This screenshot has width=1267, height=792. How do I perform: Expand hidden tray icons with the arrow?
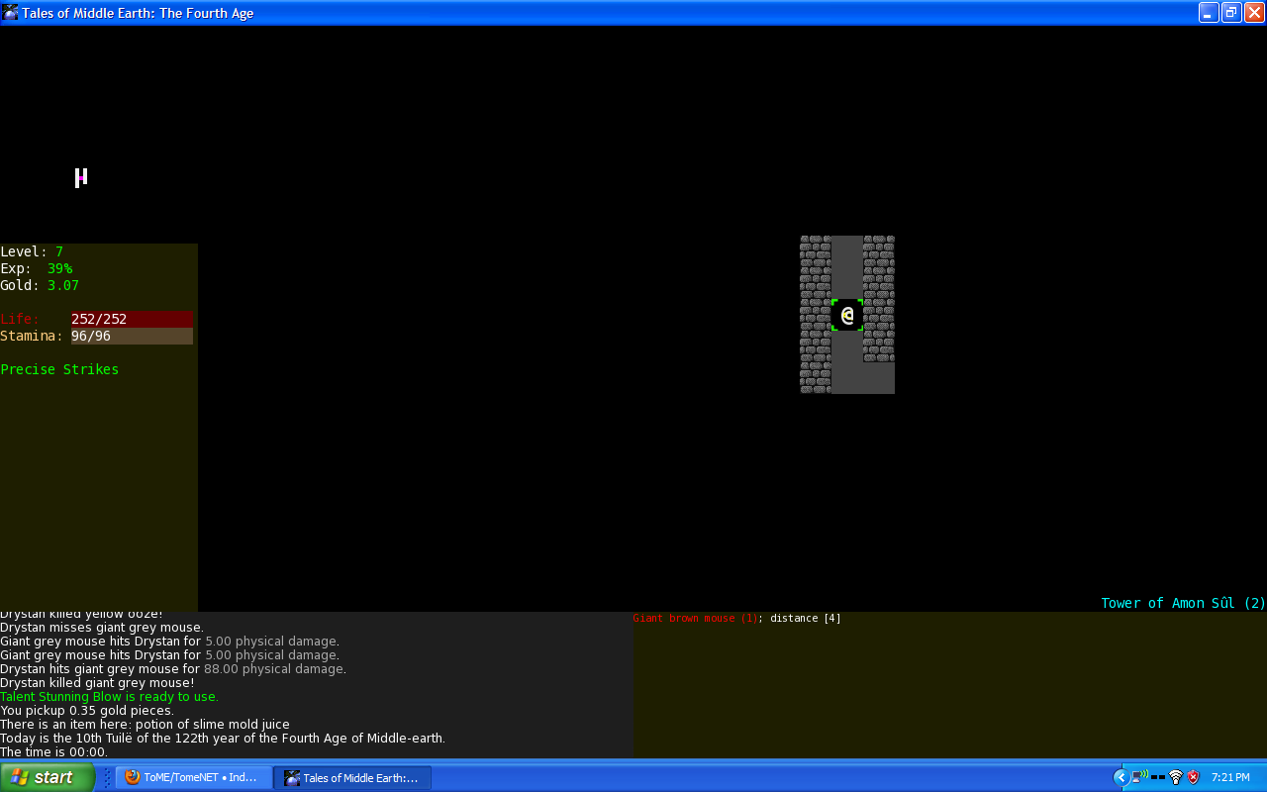(x=1121, y=777)
